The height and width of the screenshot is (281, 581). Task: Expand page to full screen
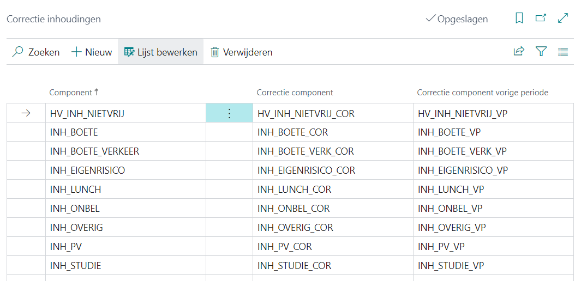(x=563, y=19)
